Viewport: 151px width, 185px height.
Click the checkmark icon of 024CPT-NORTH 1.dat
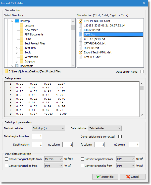point(80,21)
